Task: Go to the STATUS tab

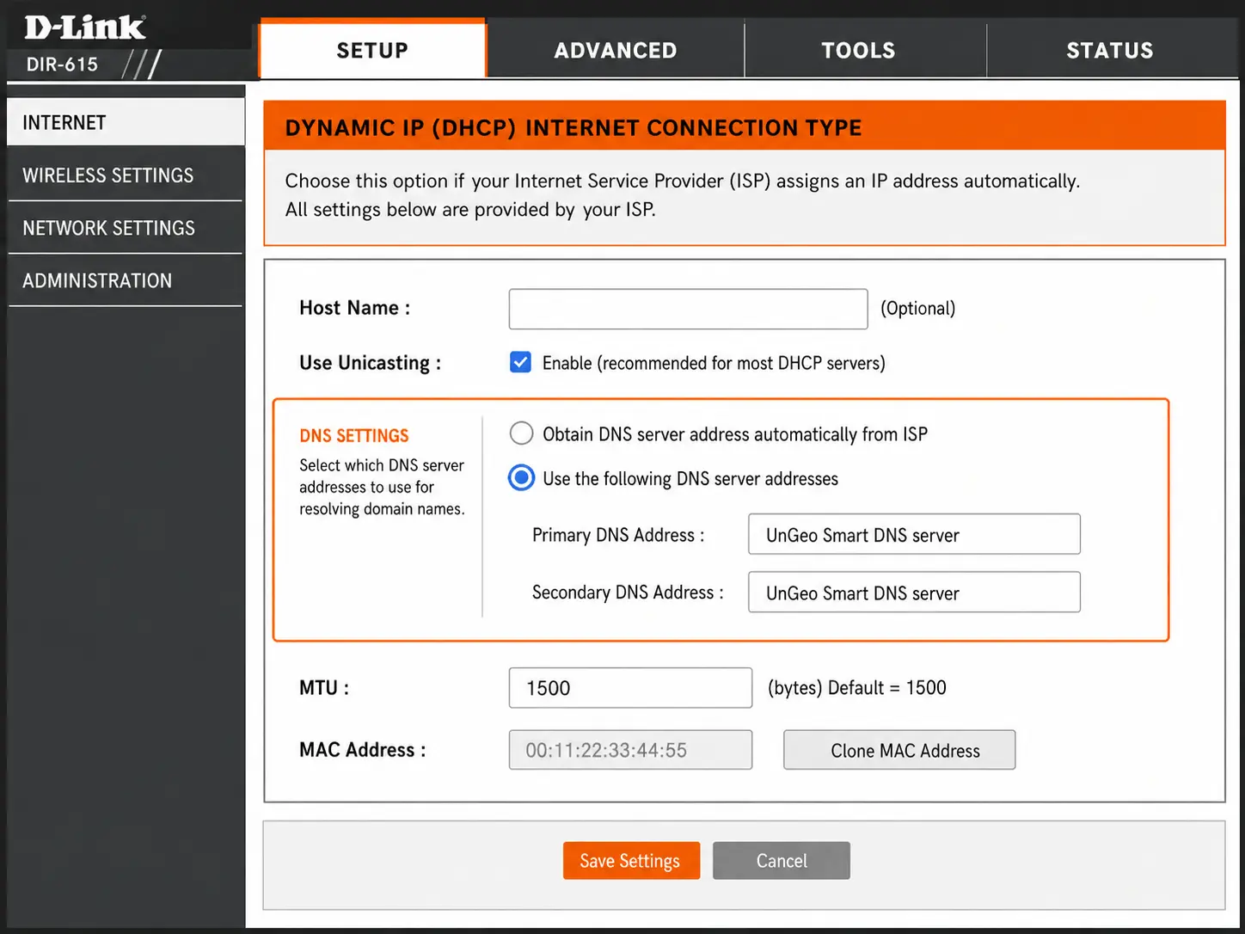Action: coord(1110,50)
